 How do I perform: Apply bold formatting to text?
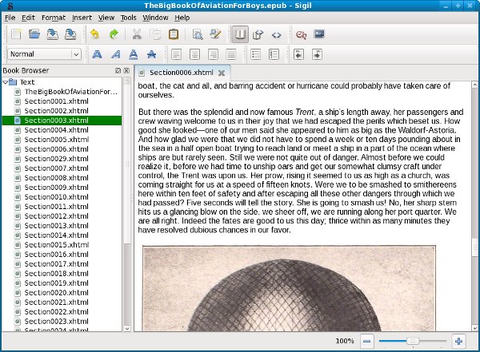[97, 54]
